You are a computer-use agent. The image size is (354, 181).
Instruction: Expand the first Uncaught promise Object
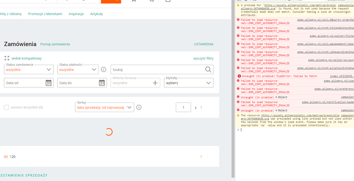coord(277,97)
